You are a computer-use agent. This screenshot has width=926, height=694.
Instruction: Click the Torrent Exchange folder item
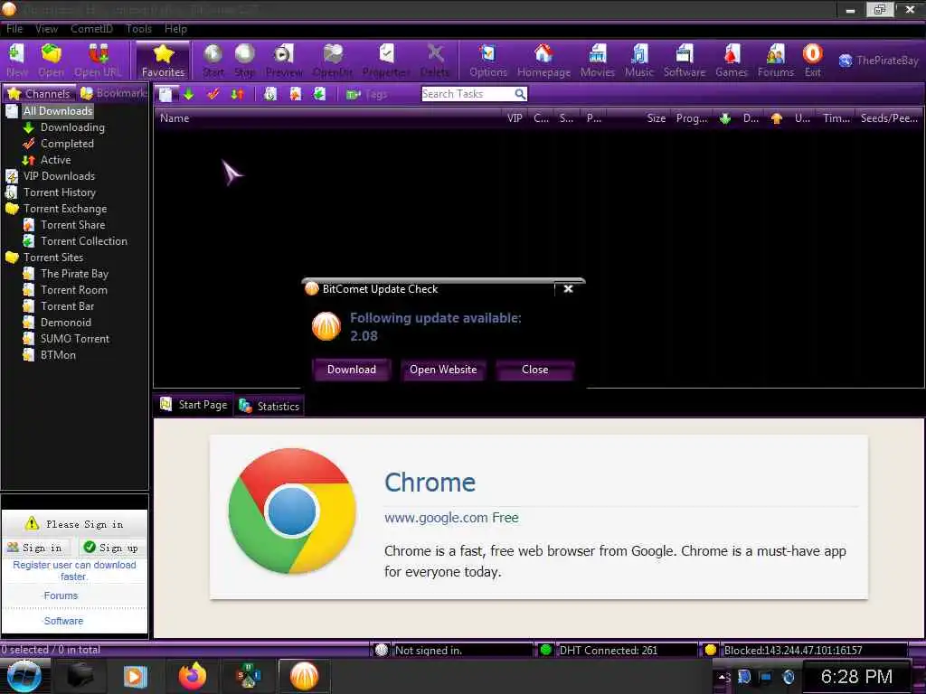[x=65, y=209]
